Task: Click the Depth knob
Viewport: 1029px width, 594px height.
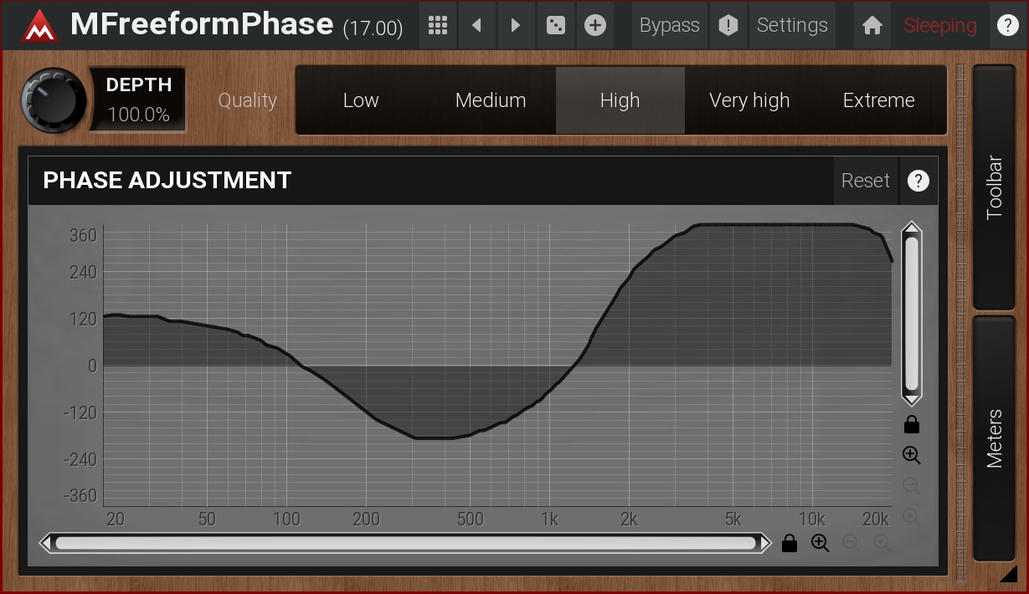Action: pyautogui.click(x=54, y=100)
